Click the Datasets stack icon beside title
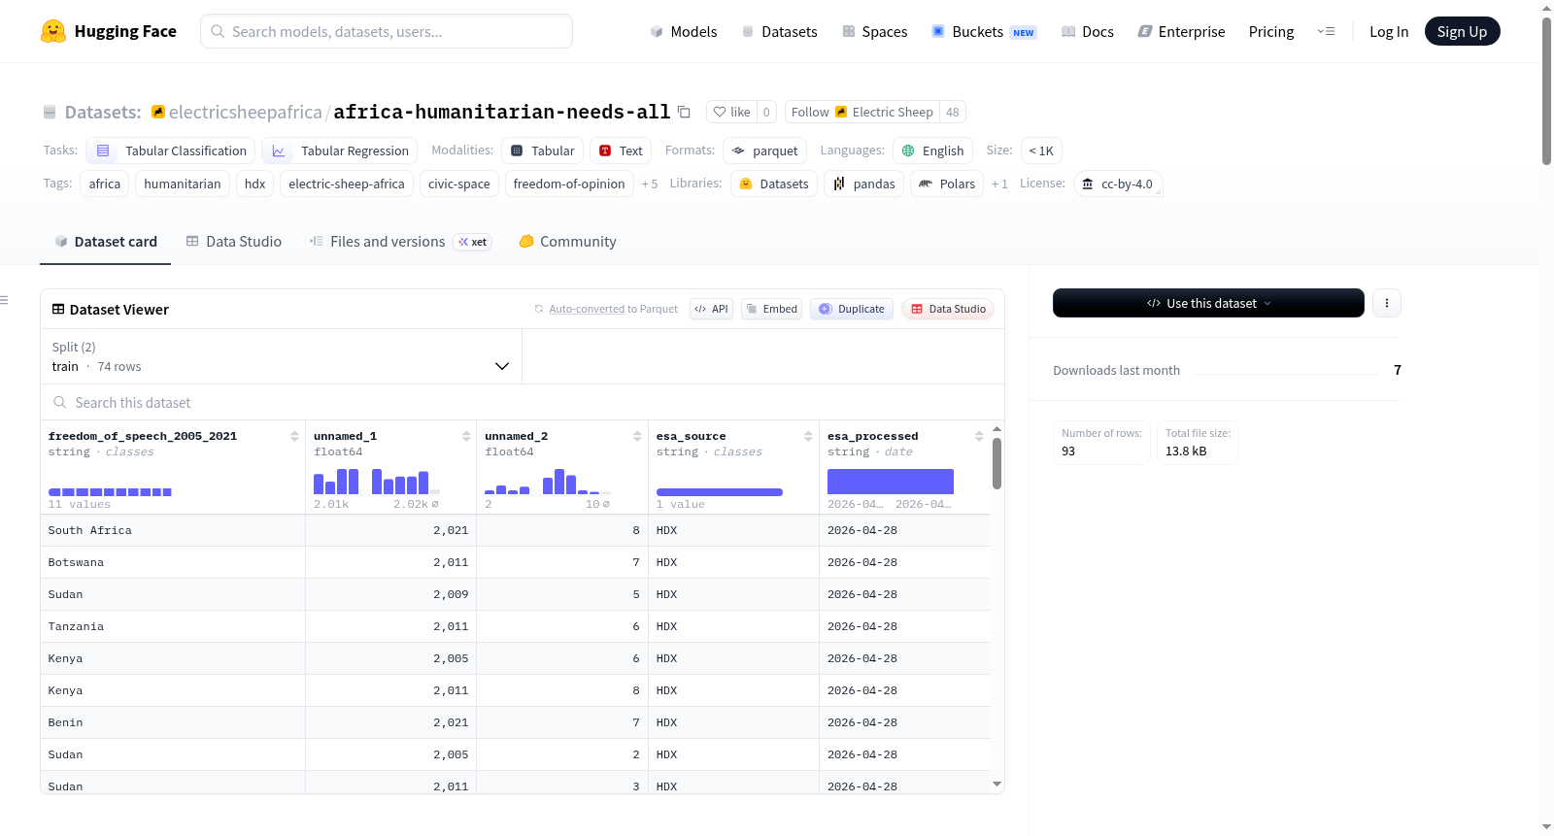 50,112
